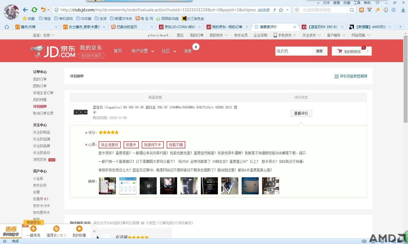Open the 查看 menu
Viewport: 408px width, 244px height.
tap(337, 3)
